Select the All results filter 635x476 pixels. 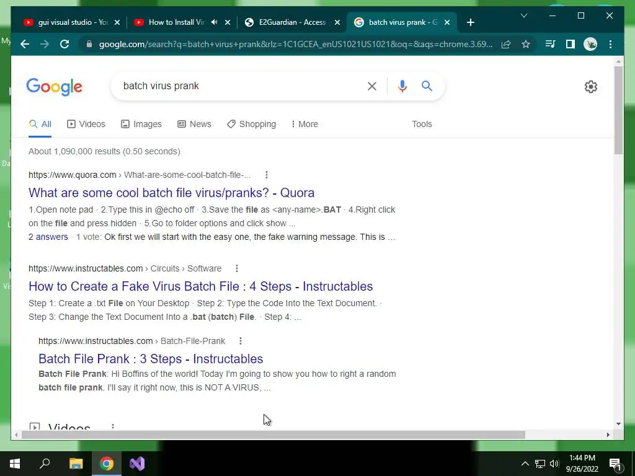click(40, 124)
